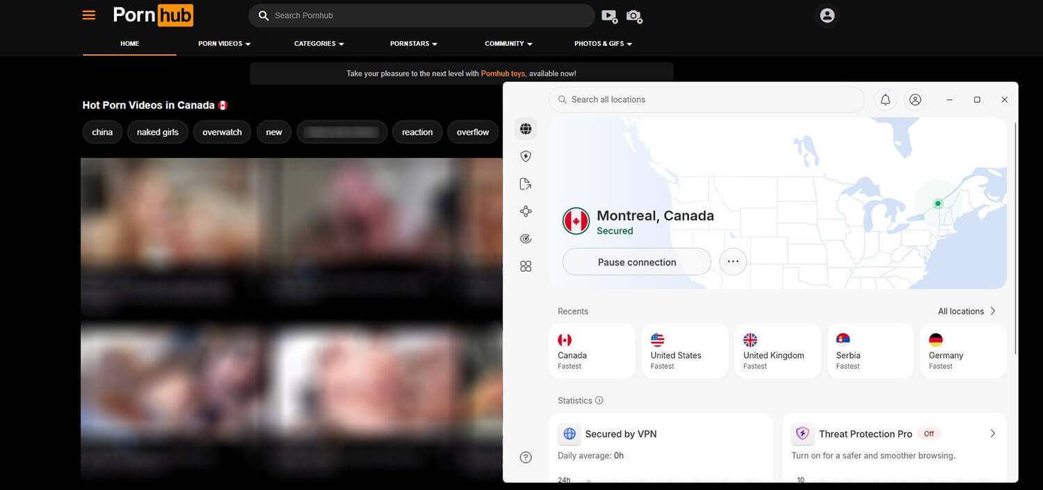
Task: Click the help question mark icon in VPN app
Action: 526,457
